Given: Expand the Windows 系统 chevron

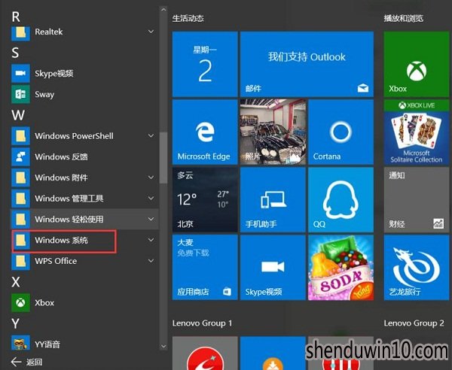Looking at the screenshot, I should click(x=151, y=240).
